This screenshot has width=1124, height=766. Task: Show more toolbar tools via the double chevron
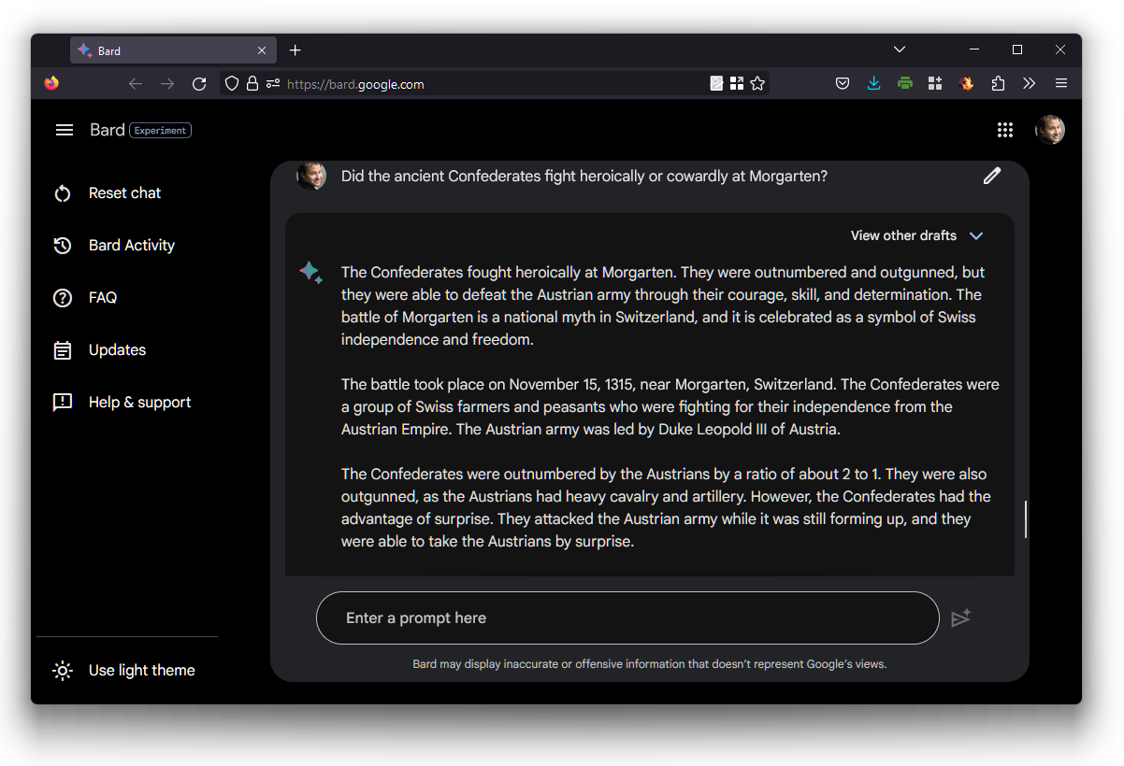[1030, 84]
